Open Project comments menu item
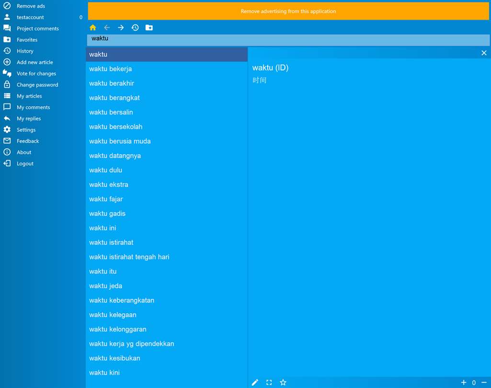 coord(38,28)
